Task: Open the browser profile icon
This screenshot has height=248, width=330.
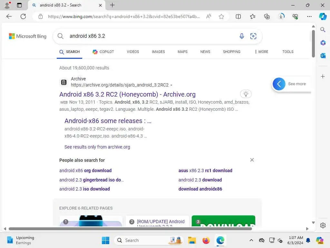Action: (x=7, y=5)
